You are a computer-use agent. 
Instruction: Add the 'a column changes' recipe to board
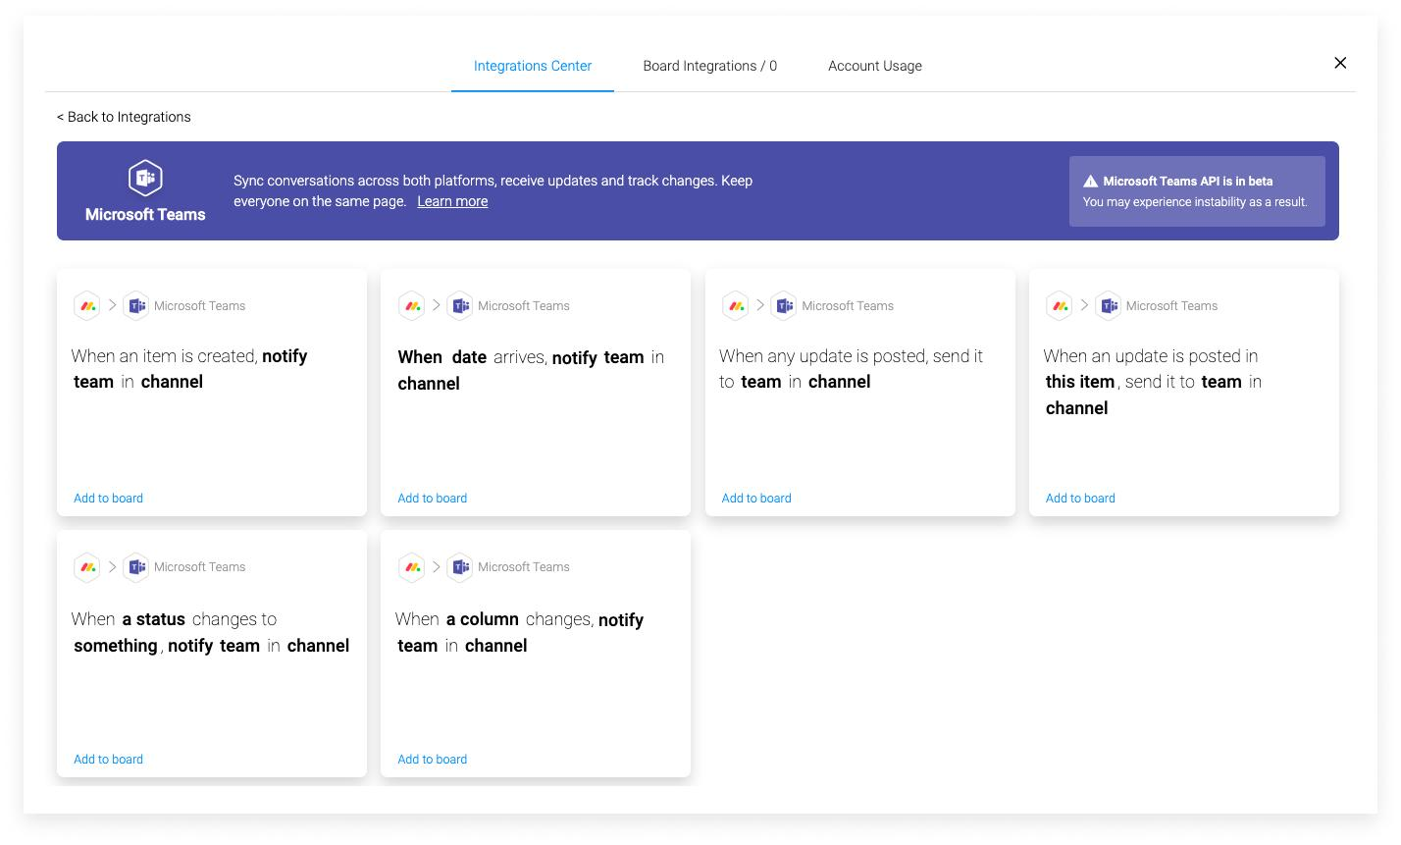click(x=432, y=759)
